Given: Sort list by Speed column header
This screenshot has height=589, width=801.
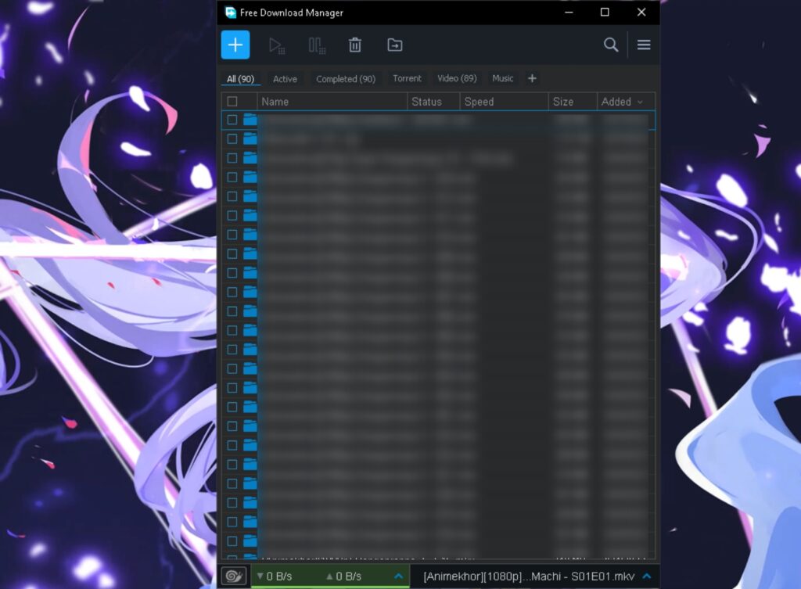Looking at the screenshot, I should [x=504, y=102].
